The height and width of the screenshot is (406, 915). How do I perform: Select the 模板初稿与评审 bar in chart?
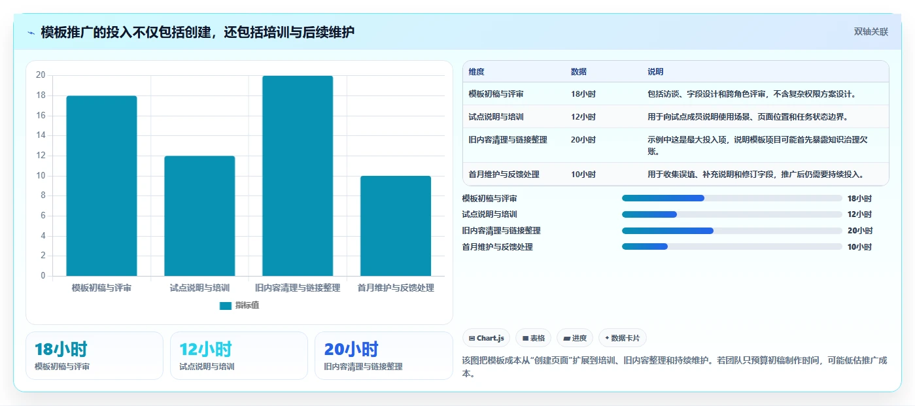point(101,186)
